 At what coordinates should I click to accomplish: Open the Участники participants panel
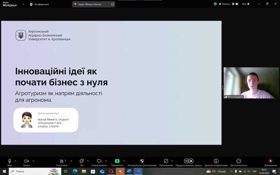point(62,162)
